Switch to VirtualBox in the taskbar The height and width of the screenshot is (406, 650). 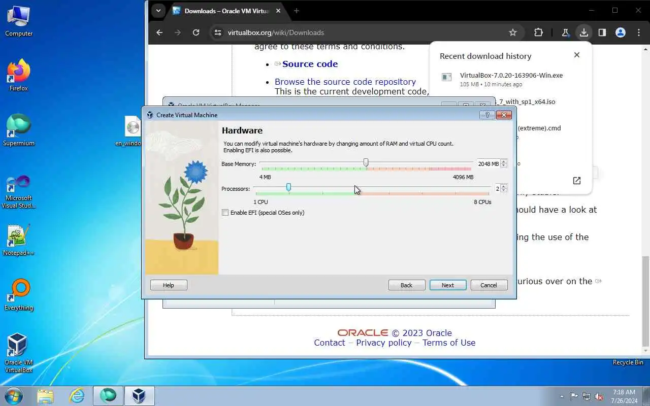(x=139, y=396)
